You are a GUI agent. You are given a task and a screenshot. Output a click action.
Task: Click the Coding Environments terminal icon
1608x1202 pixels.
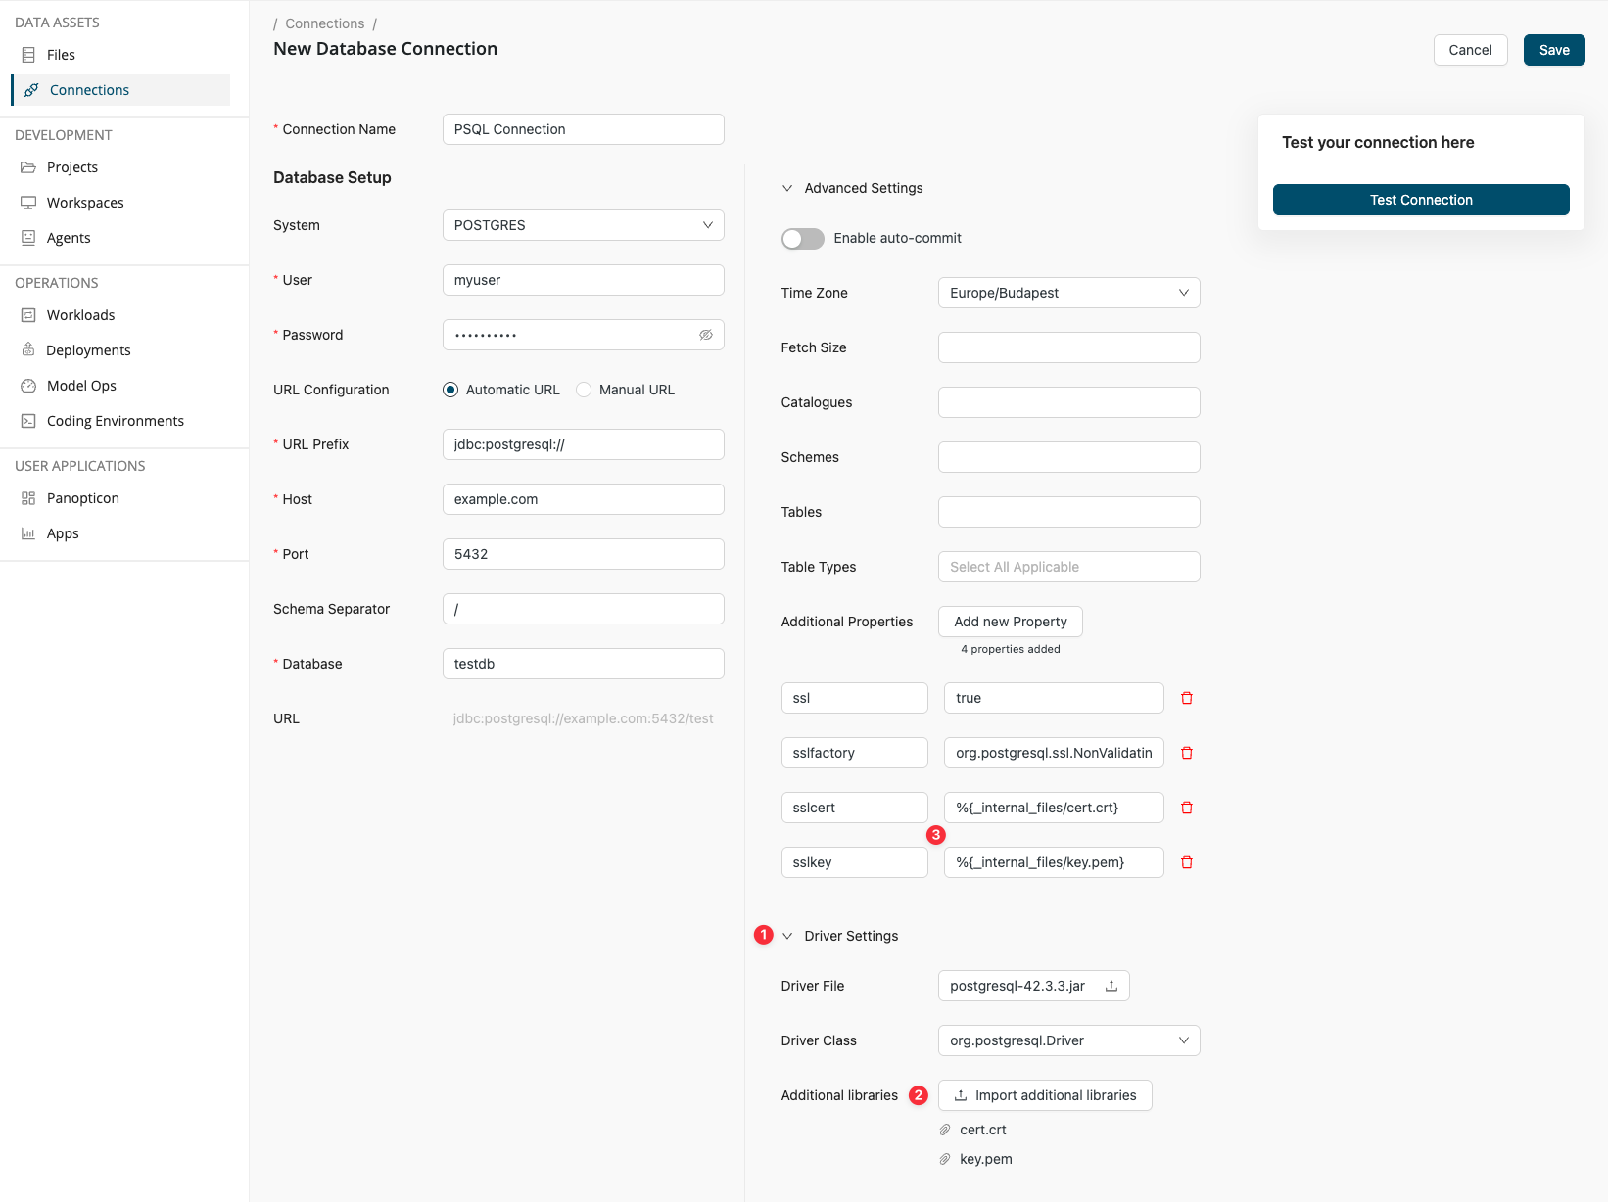pyautogui.click(x=28, y=421)
